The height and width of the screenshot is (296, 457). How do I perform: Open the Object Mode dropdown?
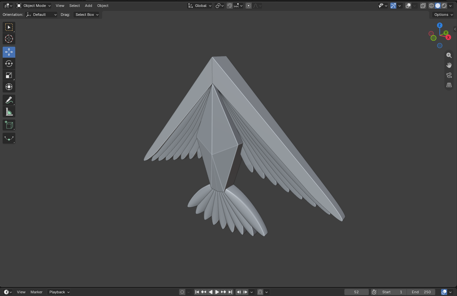coord(34,6)
